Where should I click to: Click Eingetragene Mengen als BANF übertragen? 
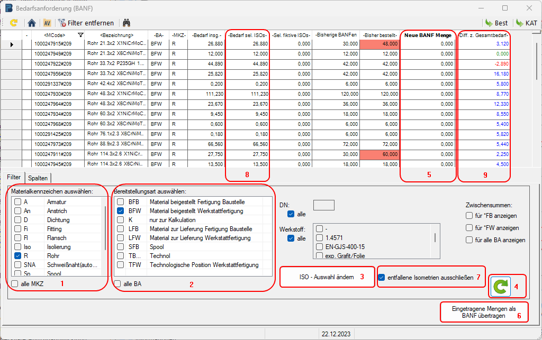click(x=484, y=311)
